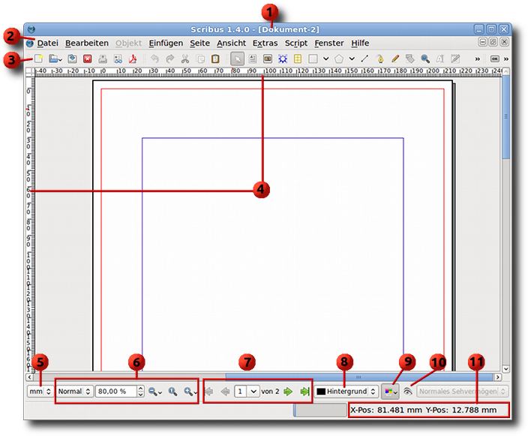This screenshot has width=528, height=436.
Task: Go to next page green arrow
Action: [288, 392]
